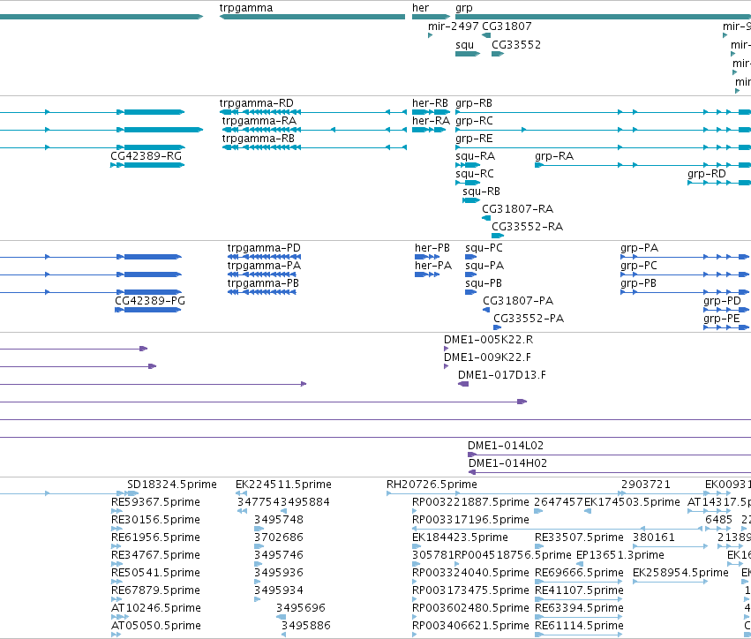Viewport: 751px width, 639px height.
Task: Open transcript her-RA
Action: tap(431, 121)
